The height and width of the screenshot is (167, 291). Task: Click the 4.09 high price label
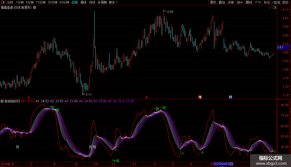[170, 12]
